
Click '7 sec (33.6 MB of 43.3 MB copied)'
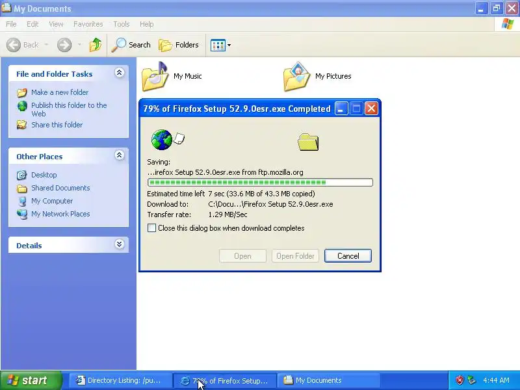click(262, 194)
